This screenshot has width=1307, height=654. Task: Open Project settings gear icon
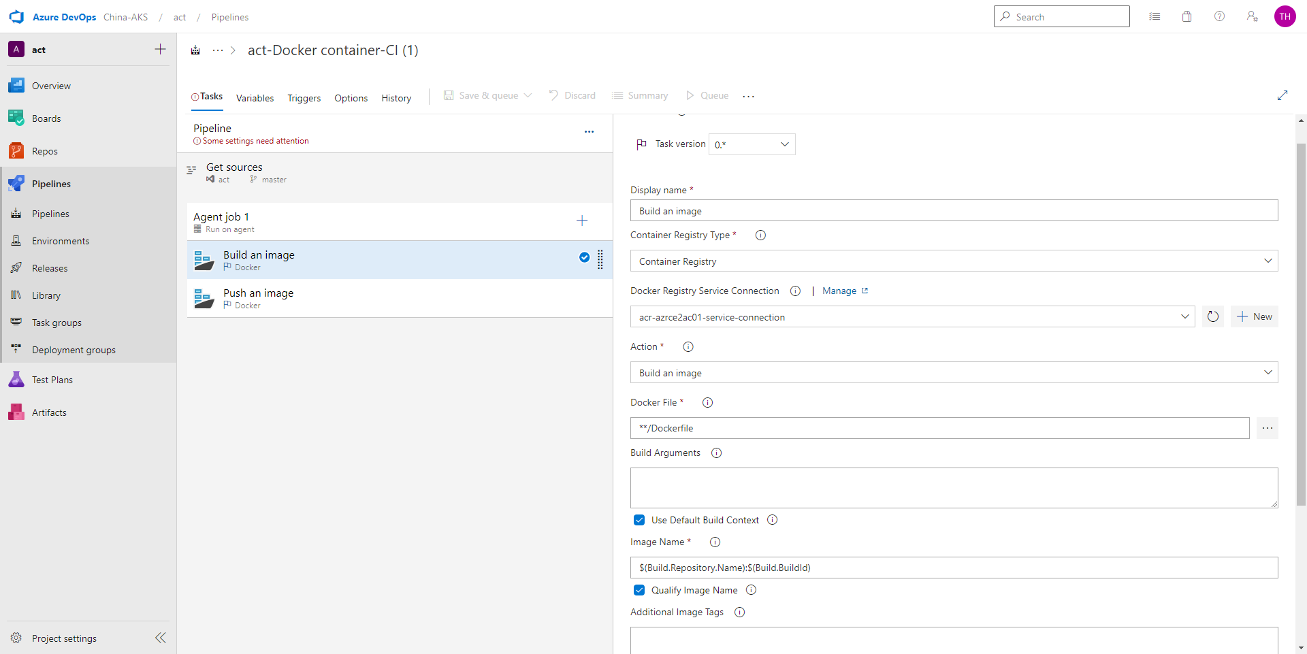tap(16, 638)
